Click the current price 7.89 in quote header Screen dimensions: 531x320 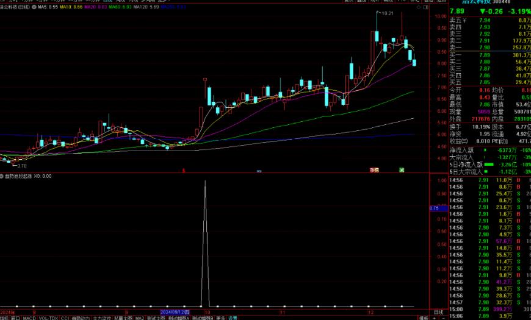point(457,11)
